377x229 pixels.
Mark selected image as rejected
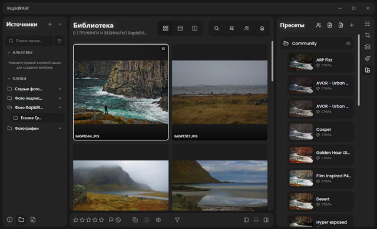(x=118, y=220)
